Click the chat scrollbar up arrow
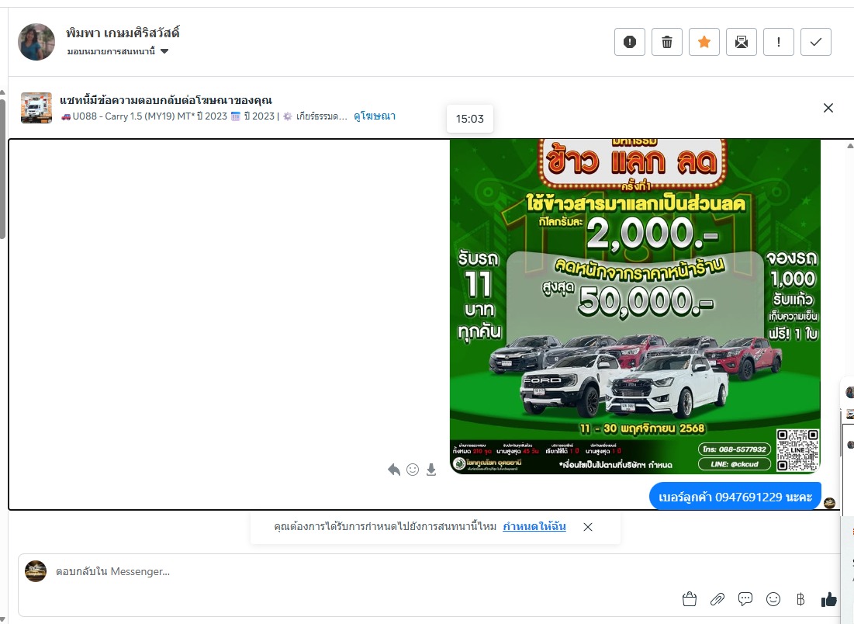854x624 pixels. point(850,145)
